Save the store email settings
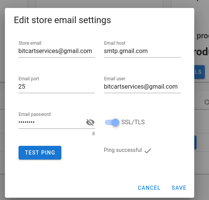This screenshot has width=209, height=200. [x=179, y=188]
